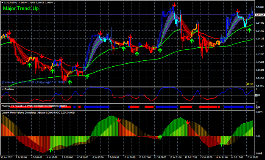The width and height of the screenshot is (265, 160).
Task: Click the 12 Jul 17:00 time label
Action: 191,157
